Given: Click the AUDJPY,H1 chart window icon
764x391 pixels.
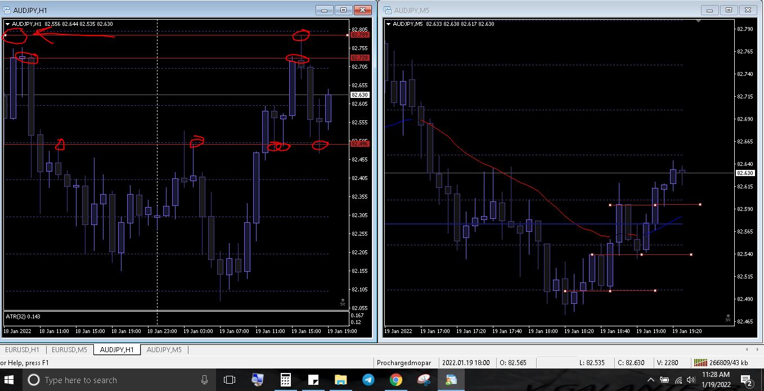Looking at the screenshot, I should [x=8, y=10].
